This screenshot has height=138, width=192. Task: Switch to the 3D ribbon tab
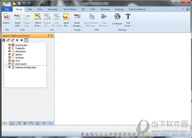(83, 9)
